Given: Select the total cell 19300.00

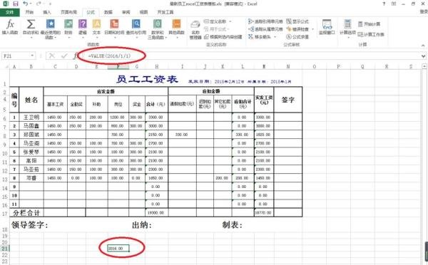Looking at the screenshot, I should 157,213.
